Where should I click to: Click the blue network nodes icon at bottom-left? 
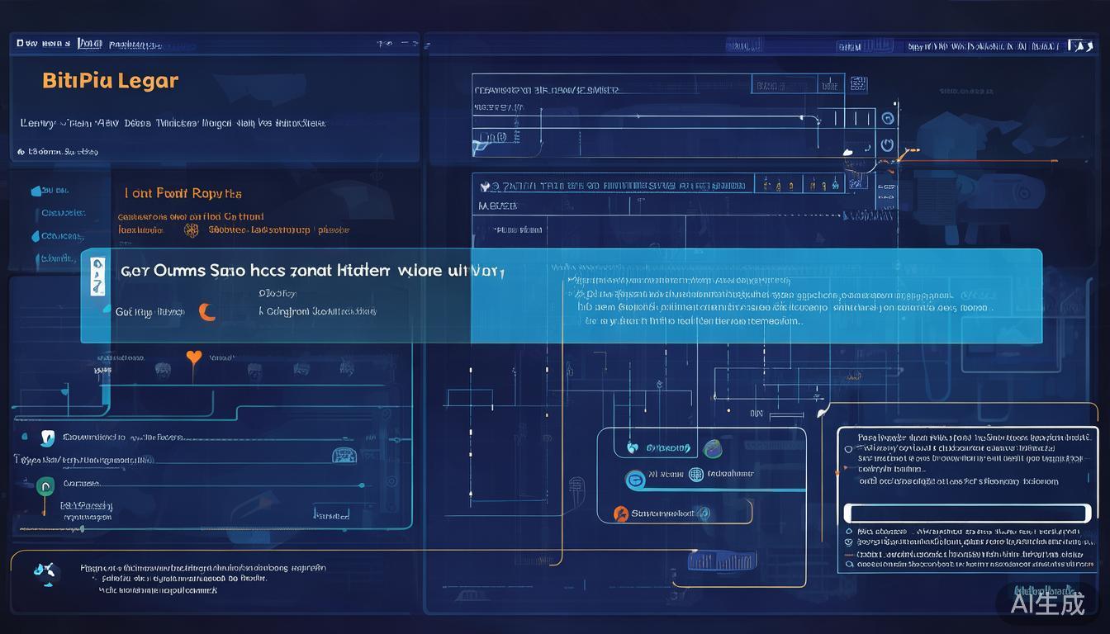tap(45, 572)
